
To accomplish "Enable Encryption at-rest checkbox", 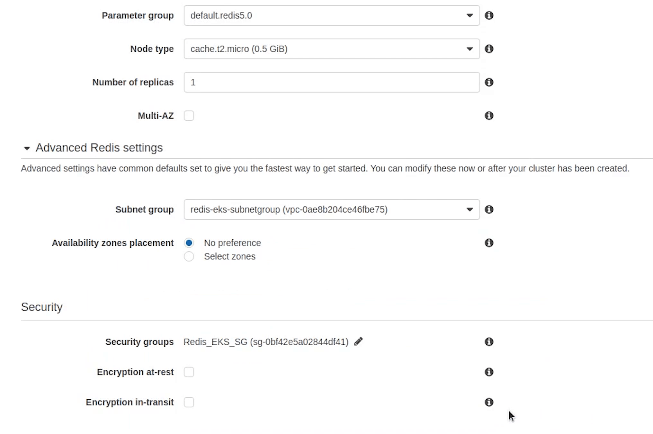I will (189, 372).
